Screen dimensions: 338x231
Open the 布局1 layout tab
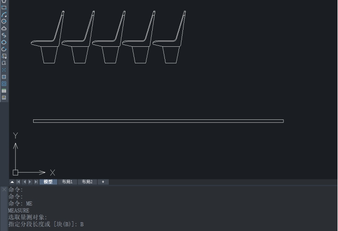pos(67,182)
